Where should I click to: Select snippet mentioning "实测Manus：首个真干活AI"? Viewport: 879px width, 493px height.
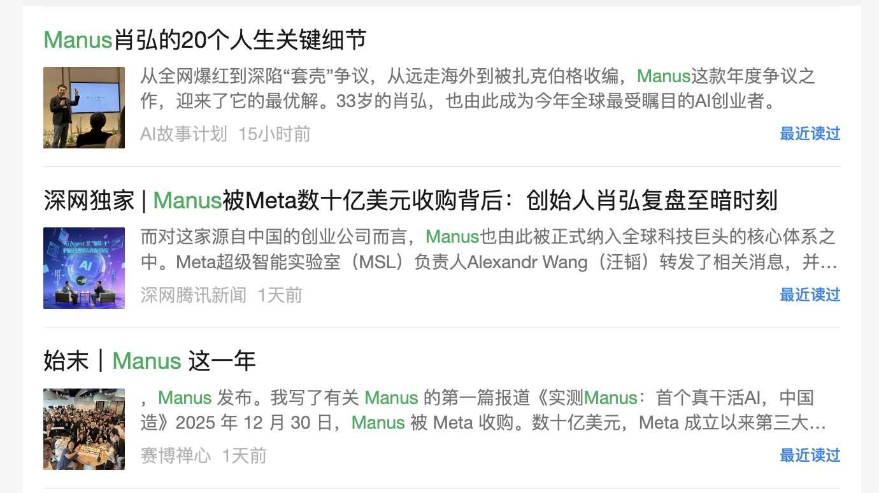483,410
